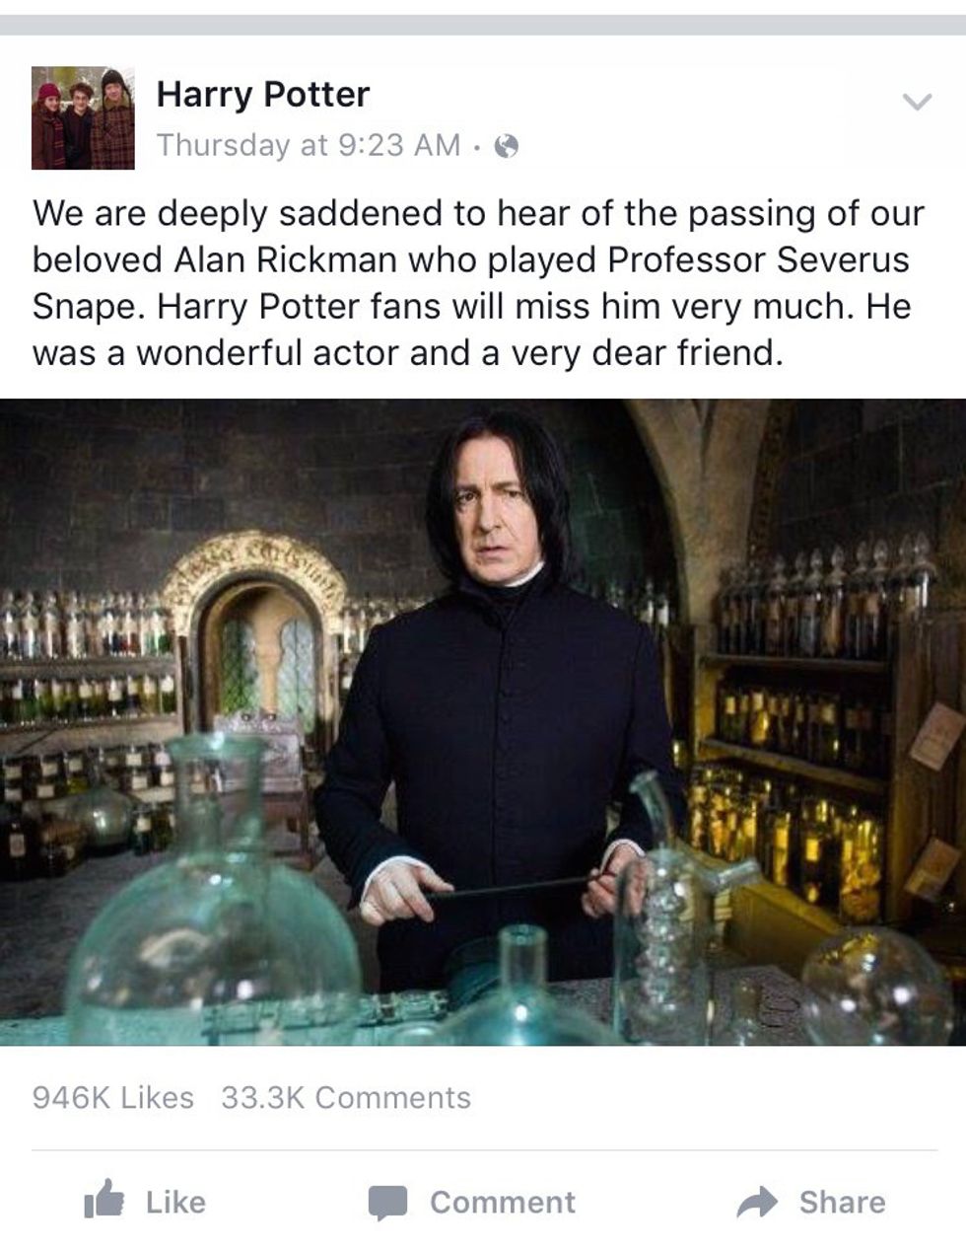The image size is (966, 1249).
Task: Open the Harry Potter page profile picture
Action: click(83, 117)
